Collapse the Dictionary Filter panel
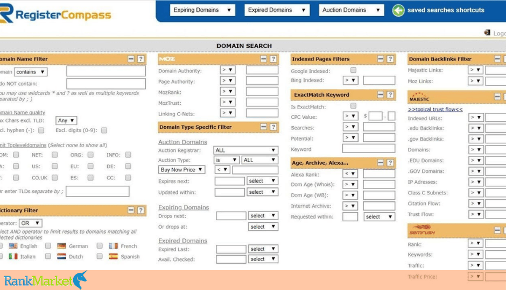Image resolution: width=506 pixels, height=290 pixels. [131, 210]
